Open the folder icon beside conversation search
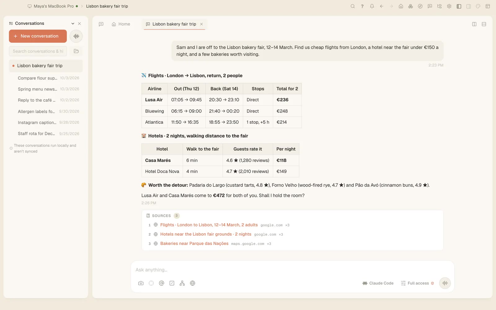 (x=76, y=51)
